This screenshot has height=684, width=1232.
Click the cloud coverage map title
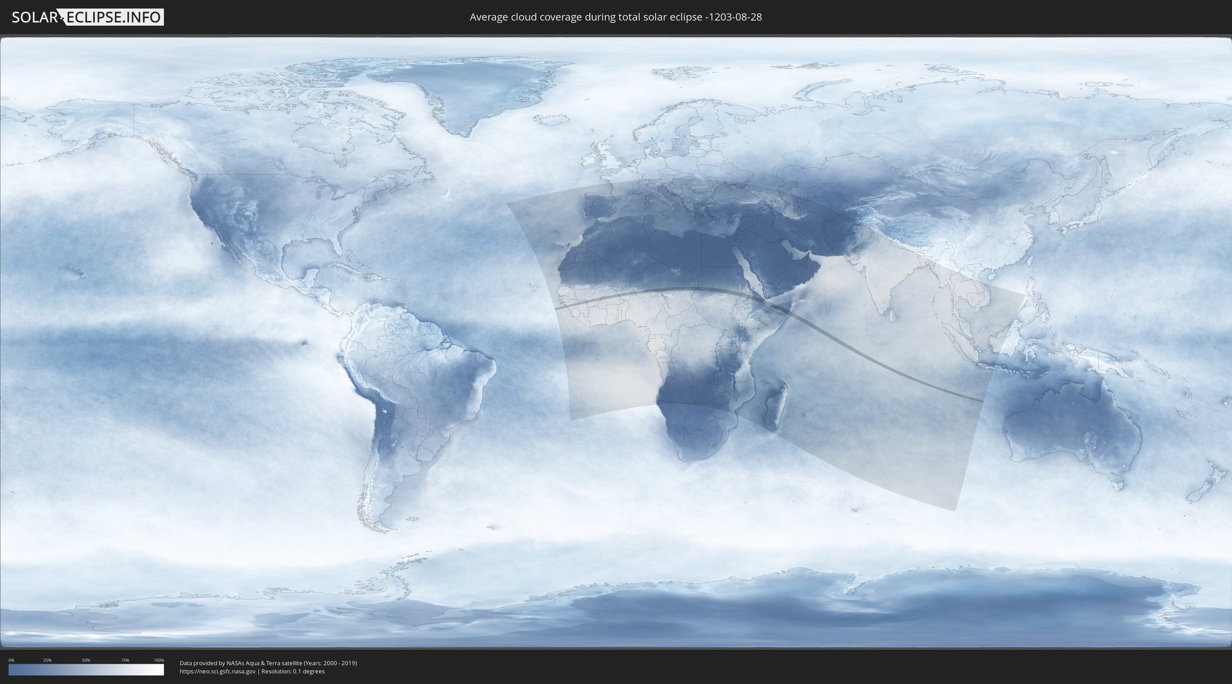point(616,17)
